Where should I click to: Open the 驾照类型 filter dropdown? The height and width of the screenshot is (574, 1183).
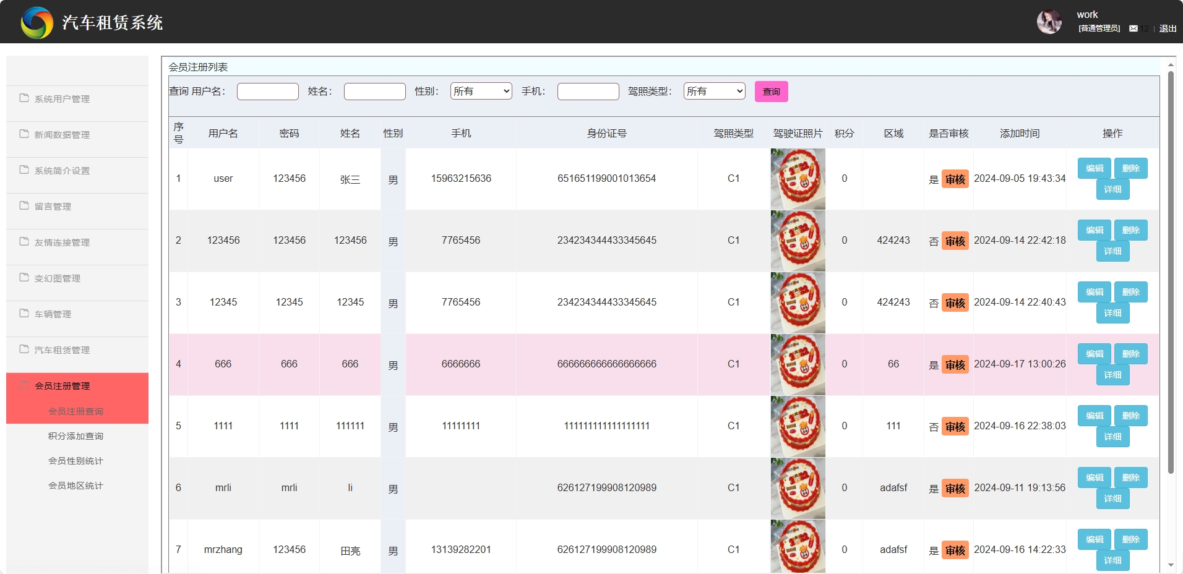(x=713, y=91)
